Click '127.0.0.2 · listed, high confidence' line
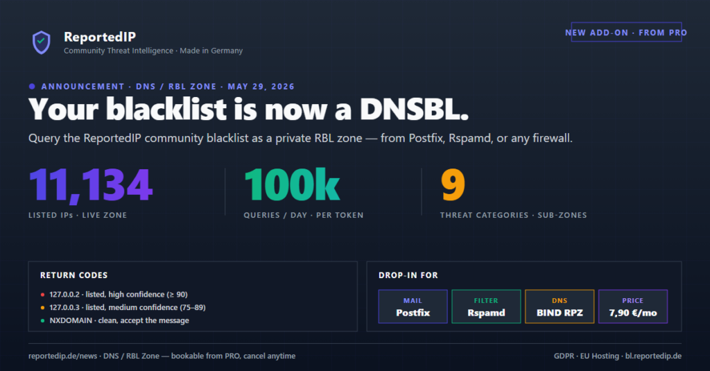This screenshot has width=710, height=371. [x=119, y=295]
